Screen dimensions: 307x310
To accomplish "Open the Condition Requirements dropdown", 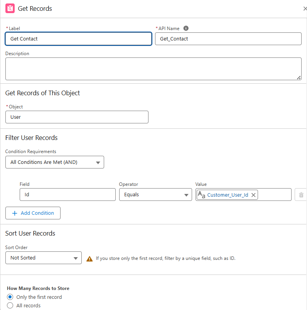I will point(54,162).
